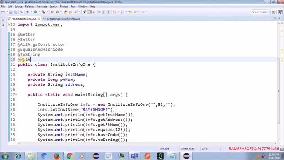
Task: Open the Help menu
Action: 93,7
